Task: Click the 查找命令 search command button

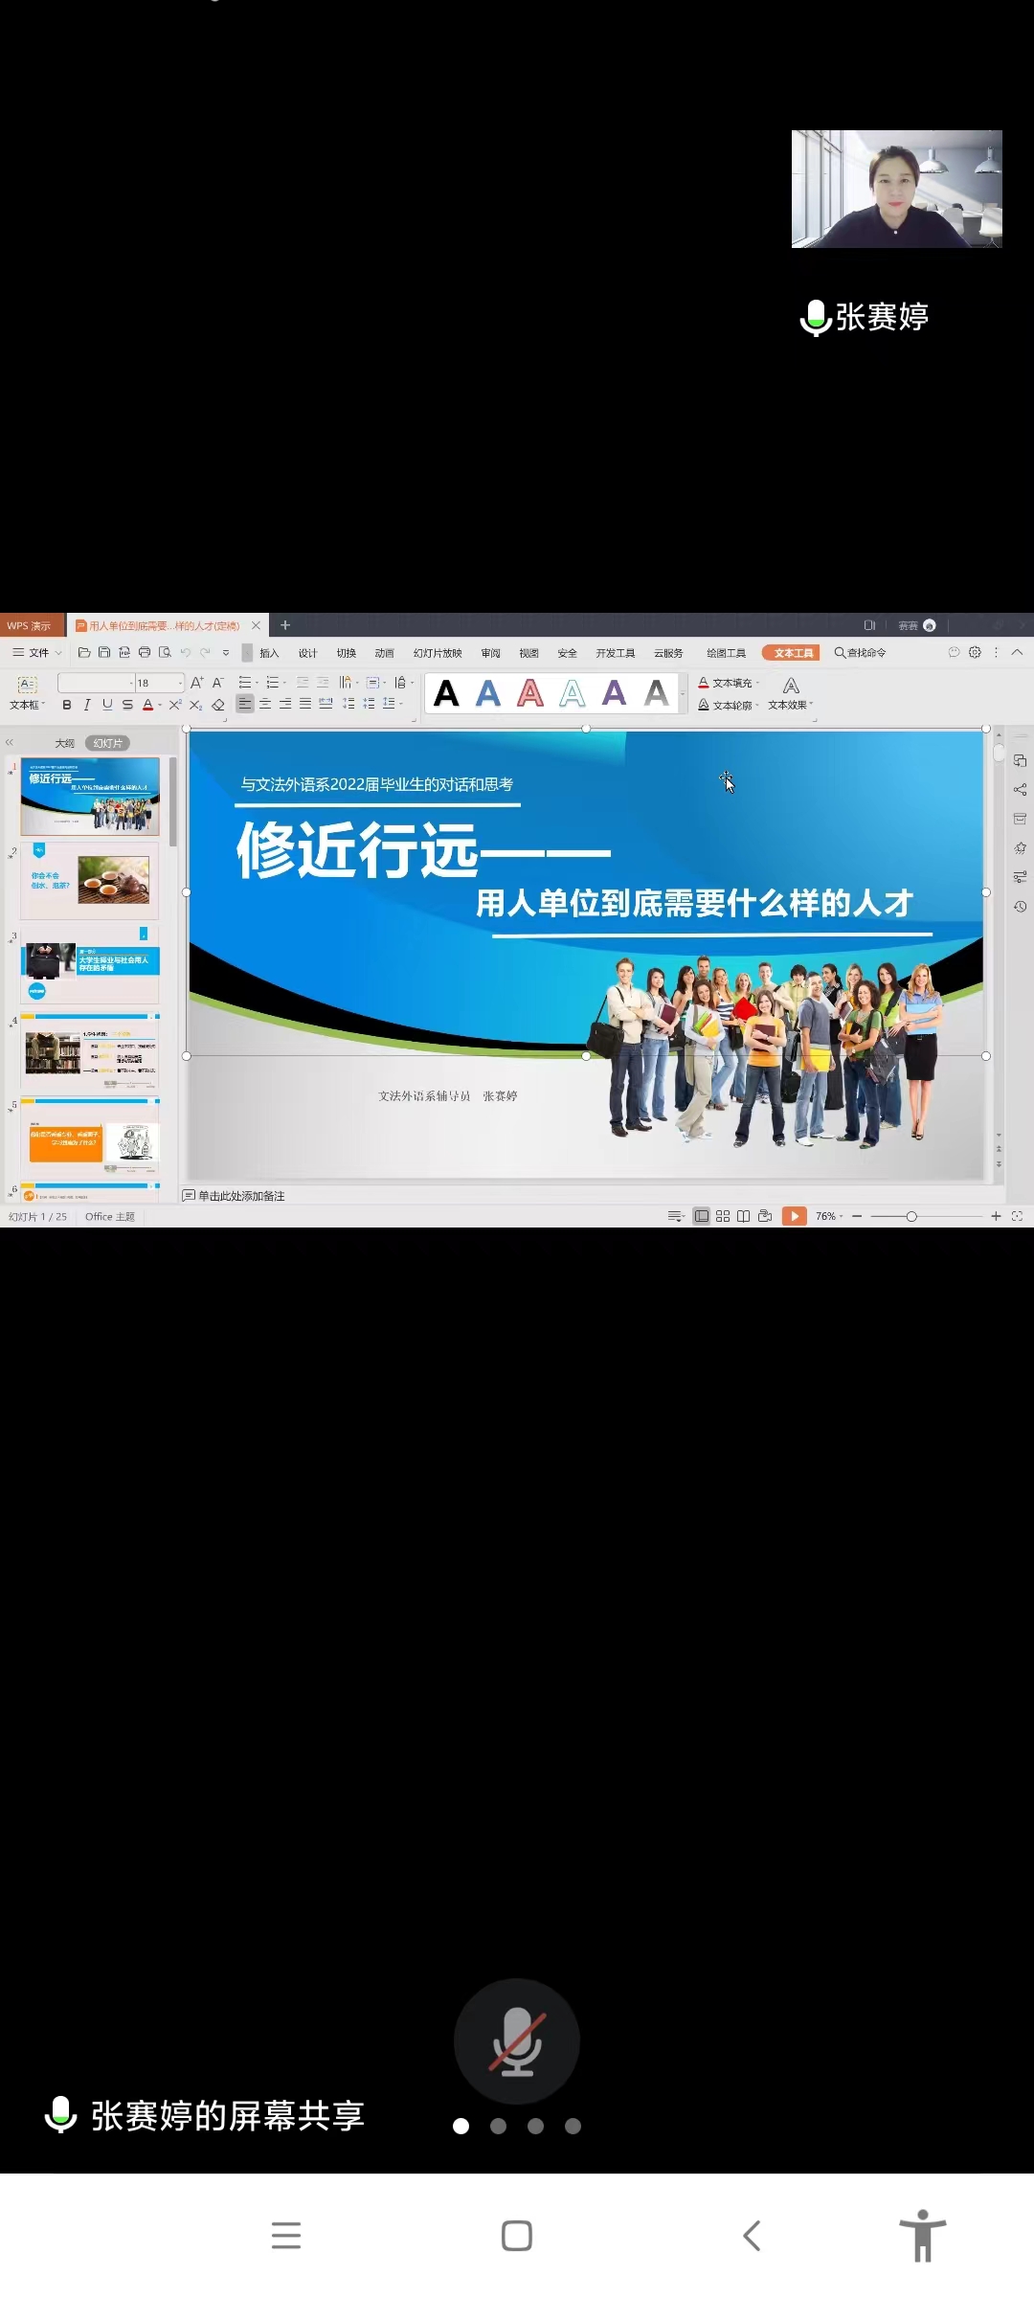Action: pos(860,653)
